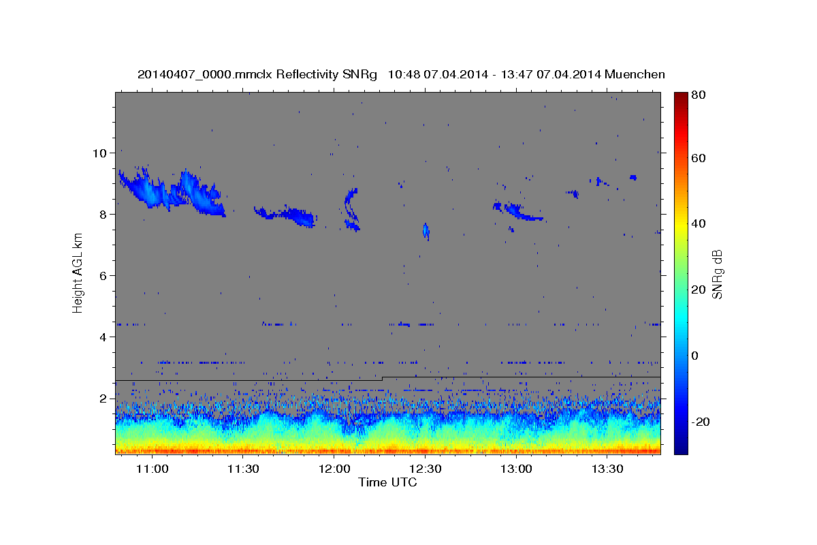Screen dimensions: 817x545
Task: Click the height tick label 6
Action: point(103,276)
